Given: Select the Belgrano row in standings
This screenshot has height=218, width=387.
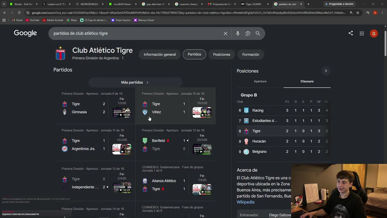Looking at the screenshot, I should [x=284, y=152].
